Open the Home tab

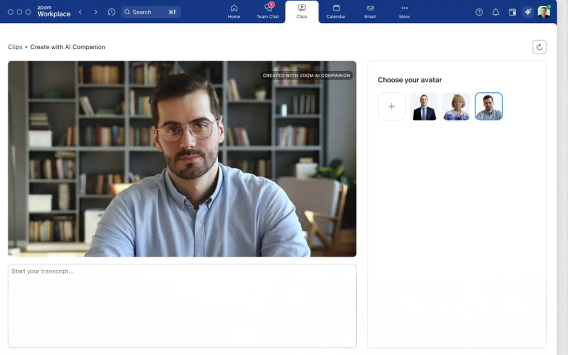pos(234,12)
